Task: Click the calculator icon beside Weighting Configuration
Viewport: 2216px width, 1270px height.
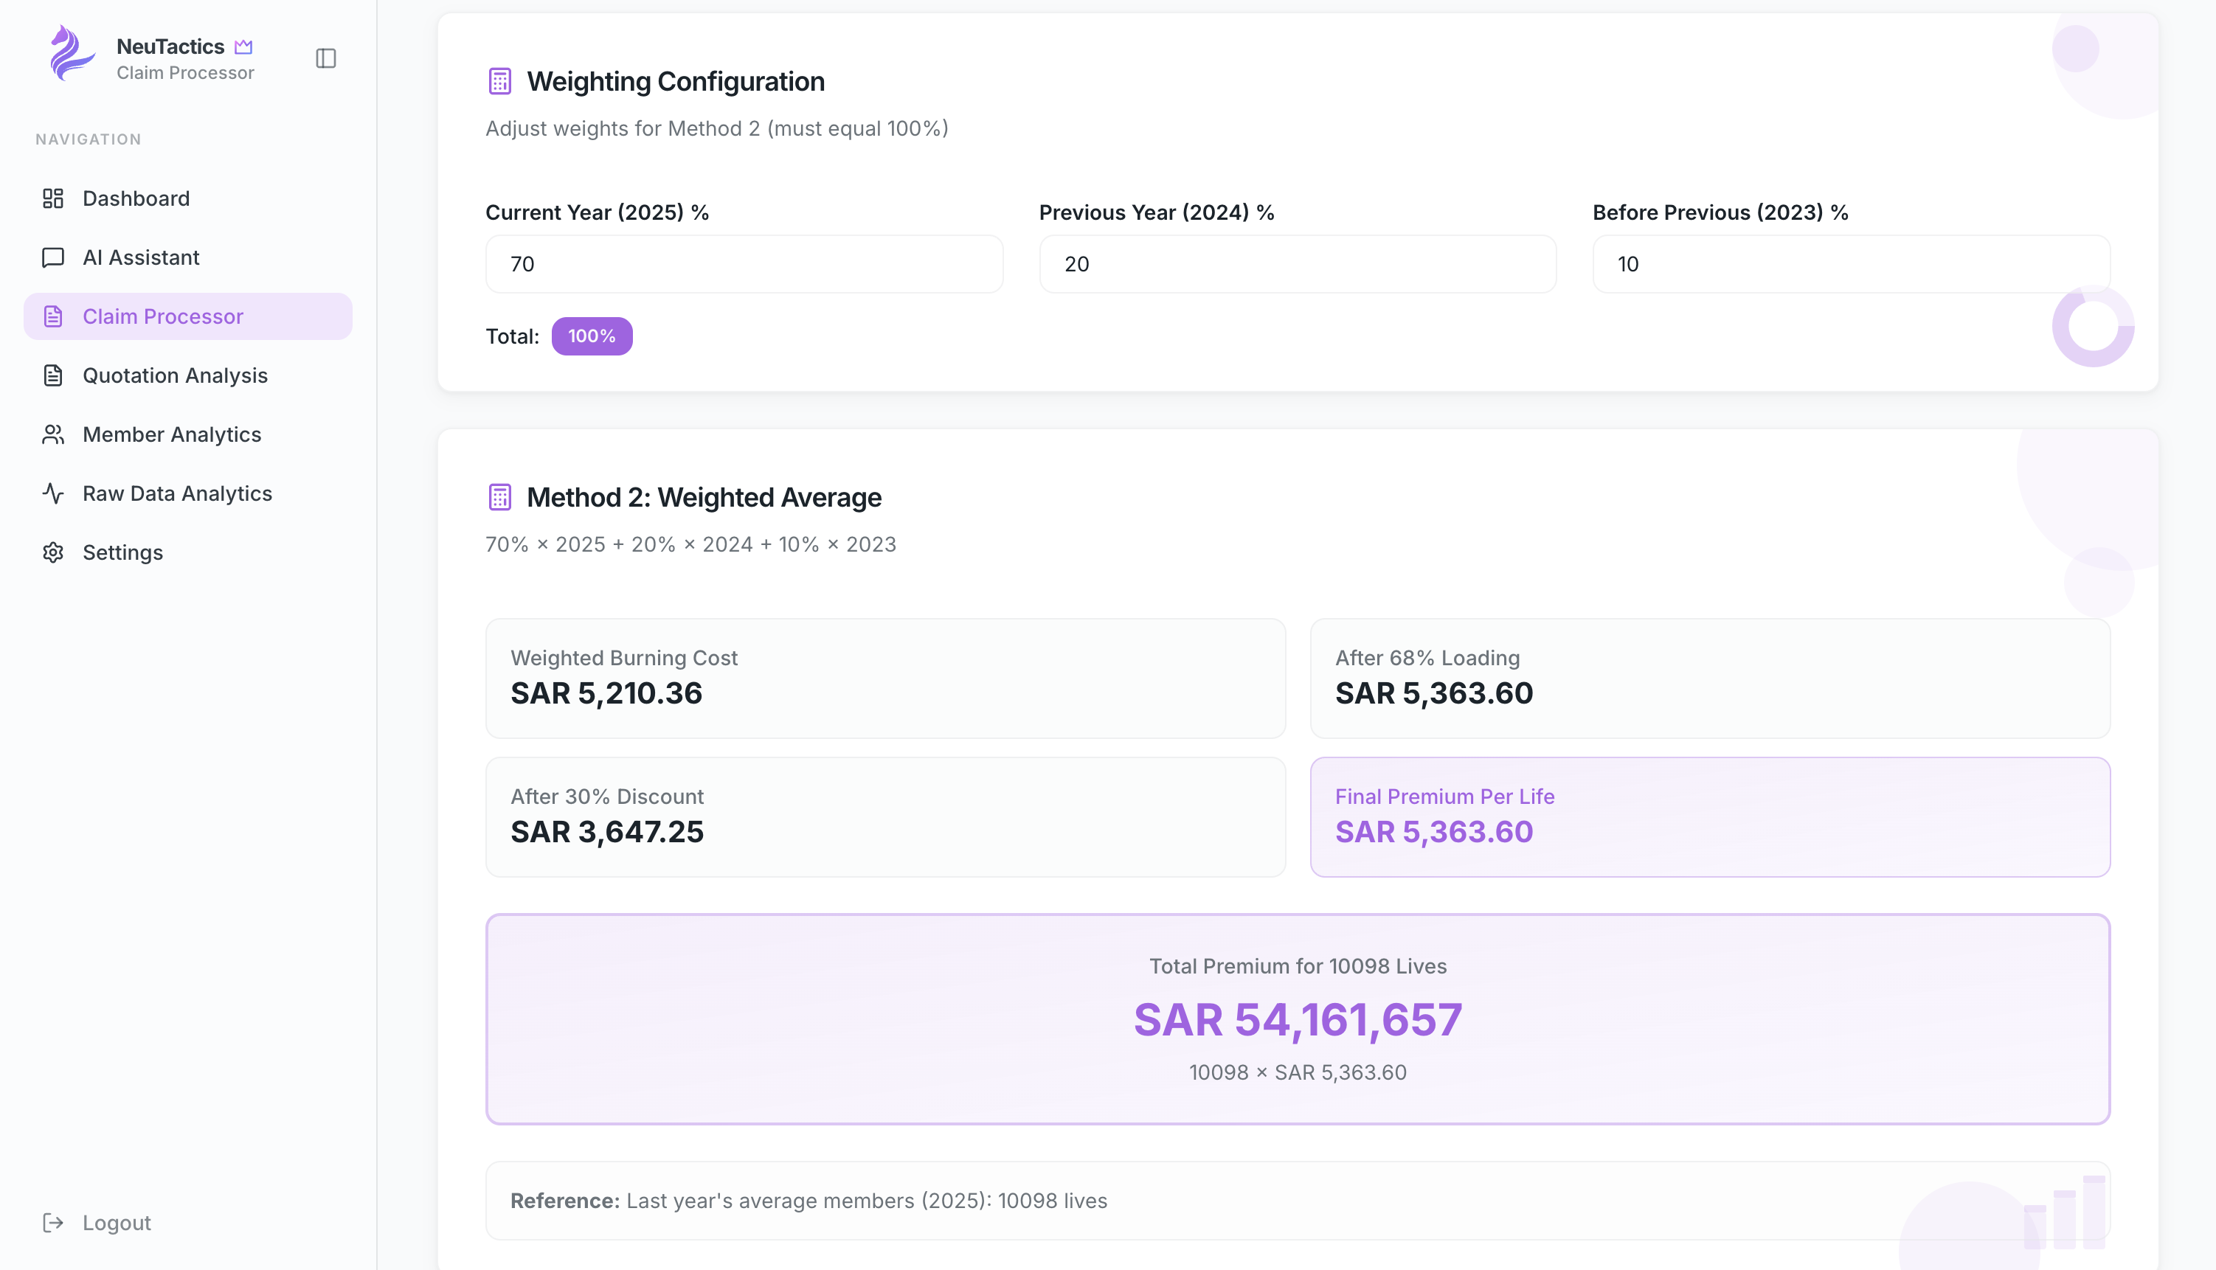Action: [499, 80]
